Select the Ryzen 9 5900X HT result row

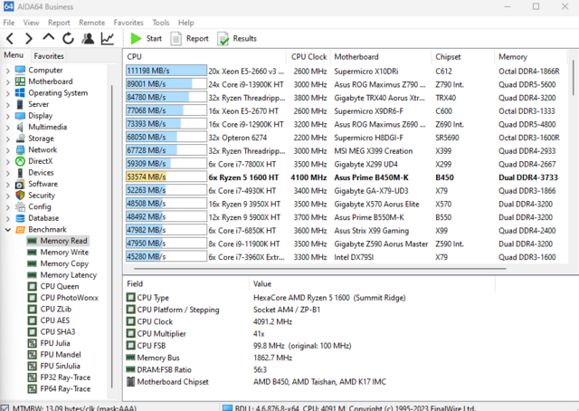click(x=346, y=217)
